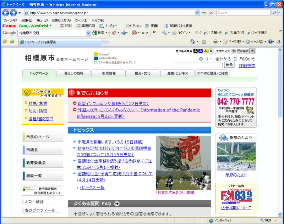Viewport: 284px width, 224px height.
Task: Click the Canon 印刷 print icon
Action: click(65, 26)
